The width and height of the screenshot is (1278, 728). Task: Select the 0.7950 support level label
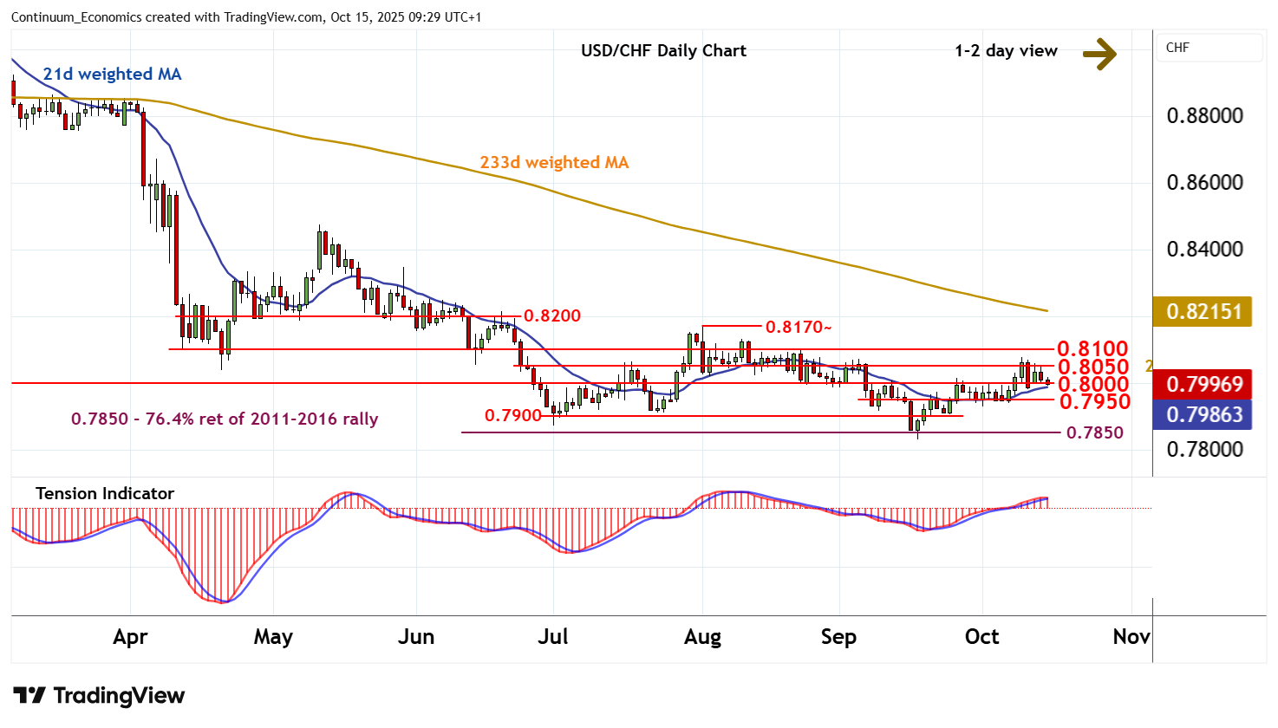pos(1094,402)
